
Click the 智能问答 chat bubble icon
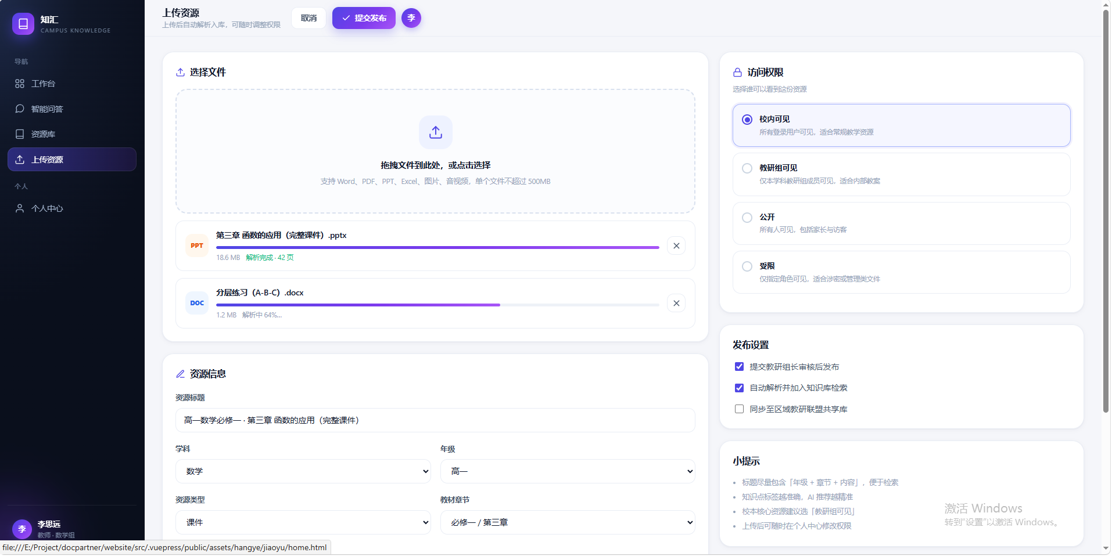click(x=20, y=109)
